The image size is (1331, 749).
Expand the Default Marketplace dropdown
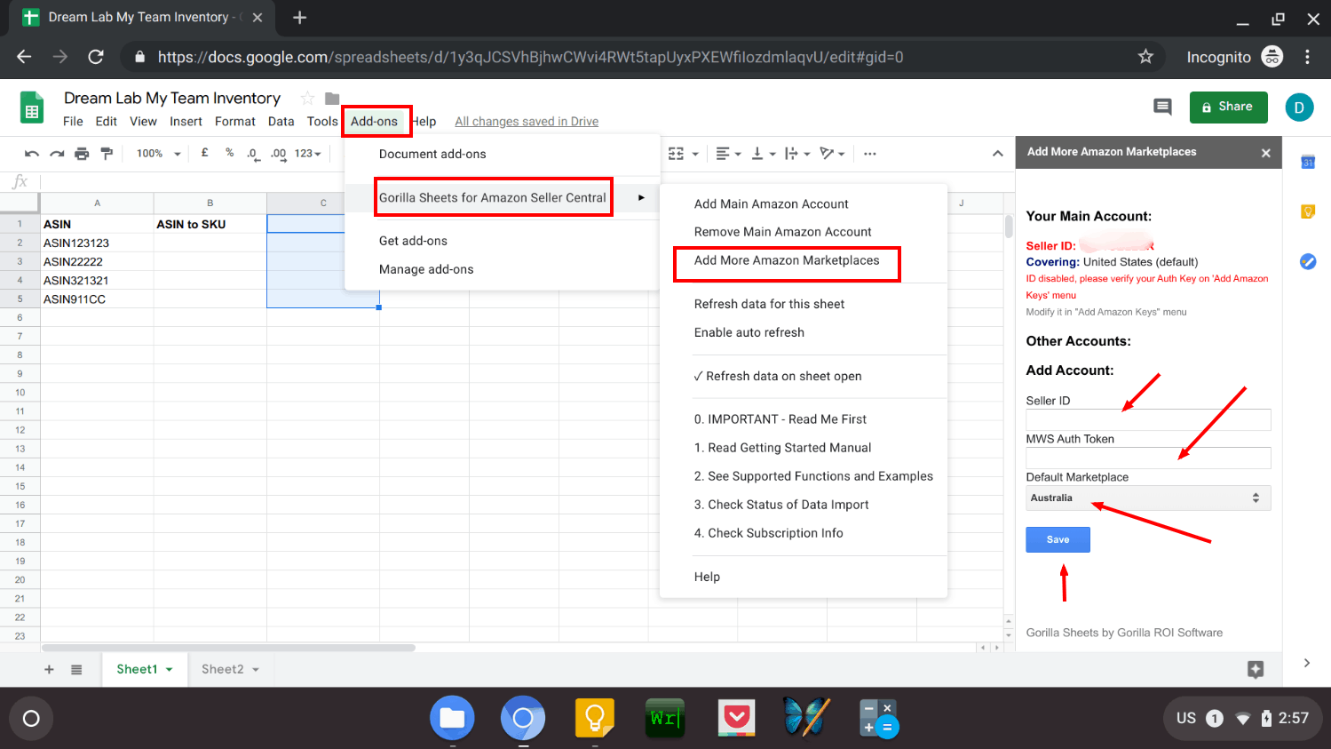[1147, 498]
